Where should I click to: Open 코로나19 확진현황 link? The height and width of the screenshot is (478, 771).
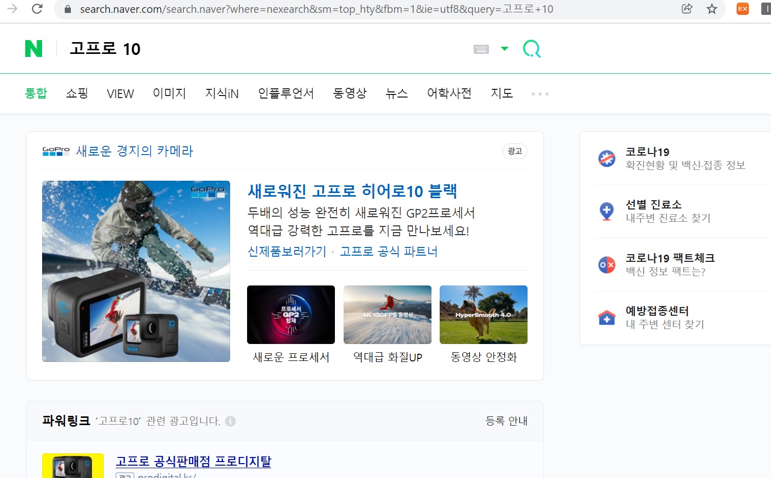pyautogui.click(x=685, y=158)
